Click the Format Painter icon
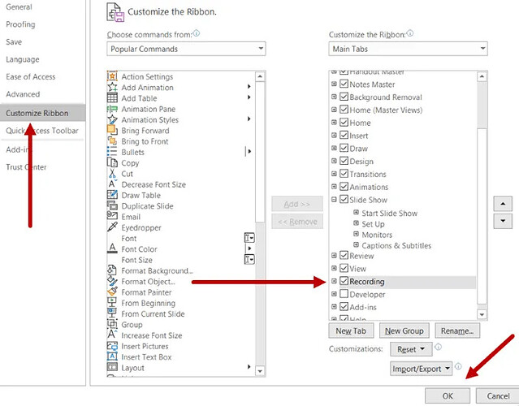The image size is (519, 406). (112, 292)
